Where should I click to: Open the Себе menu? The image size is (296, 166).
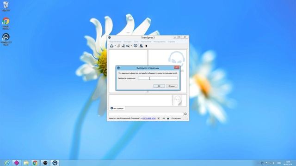tap(136, 41)
